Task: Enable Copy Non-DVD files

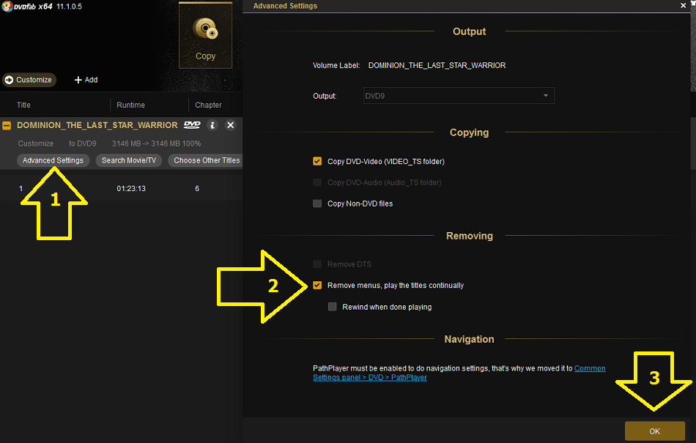Action: coord(317,204)
